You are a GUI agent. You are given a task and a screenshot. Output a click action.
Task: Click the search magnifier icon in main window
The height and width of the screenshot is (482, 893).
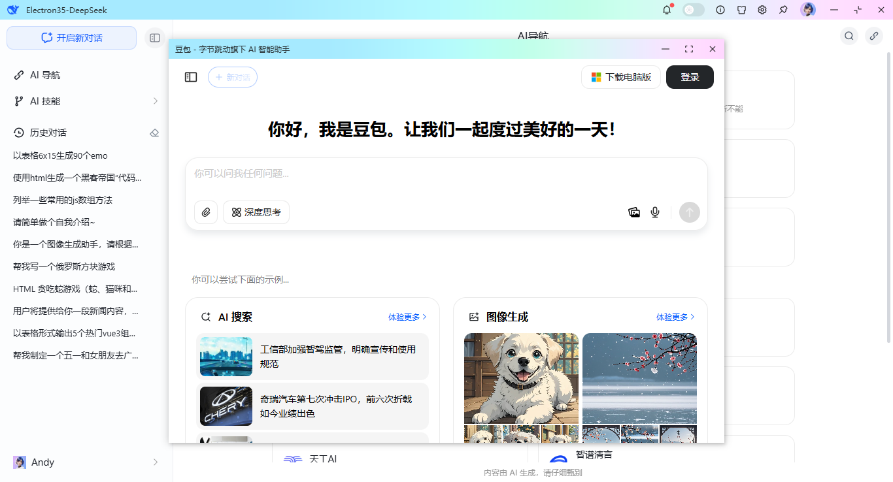[849, 36]
